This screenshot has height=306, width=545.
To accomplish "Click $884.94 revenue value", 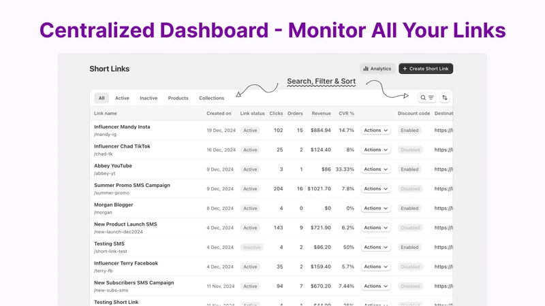I will point(321,131).
